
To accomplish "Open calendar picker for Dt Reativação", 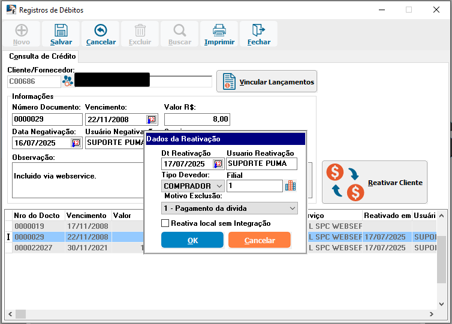I will coord(218,164).
